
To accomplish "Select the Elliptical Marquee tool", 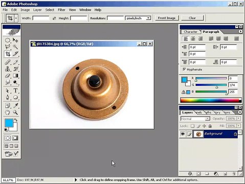I will tap(8, 40).
